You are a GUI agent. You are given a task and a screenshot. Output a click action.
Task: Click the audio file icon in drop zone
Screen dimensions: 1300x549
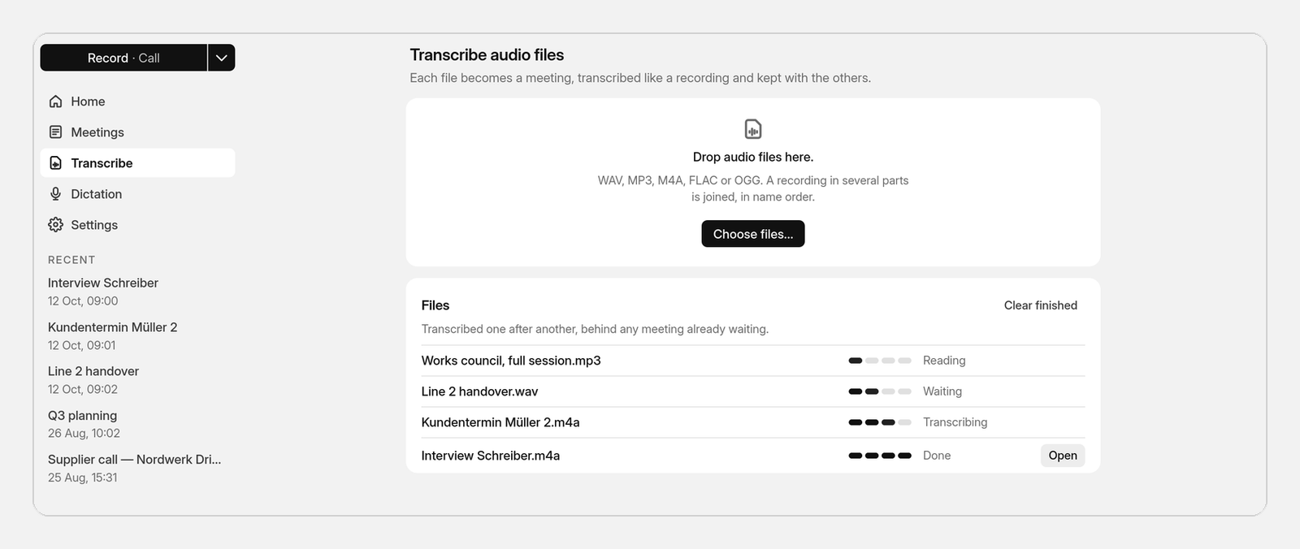753,129
